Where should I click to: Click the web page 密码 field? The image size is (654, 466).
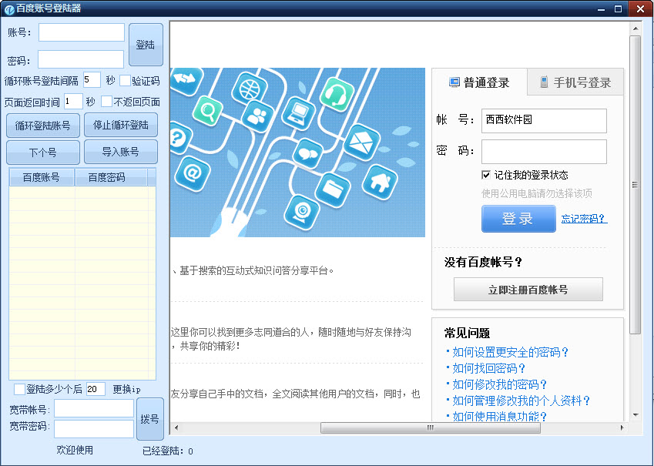(x=544, y=152)
